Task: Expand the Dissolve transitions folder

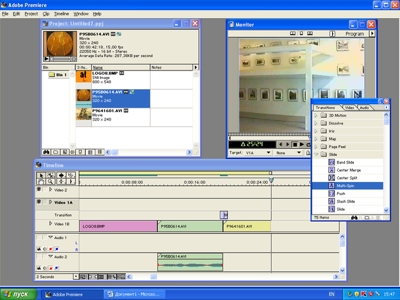Action: coord(316,122)
